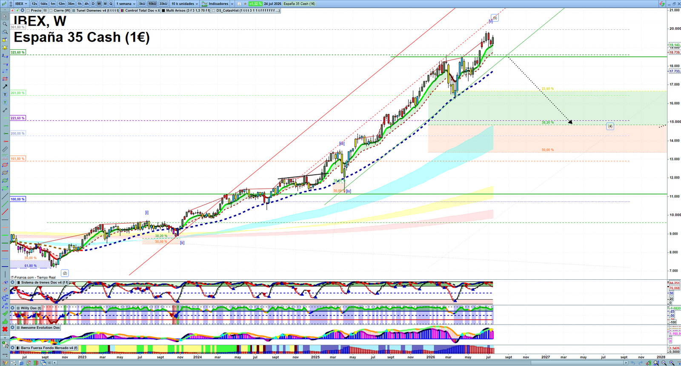
Task: Click the list icon next to Precio
Action: coord(45,10)
